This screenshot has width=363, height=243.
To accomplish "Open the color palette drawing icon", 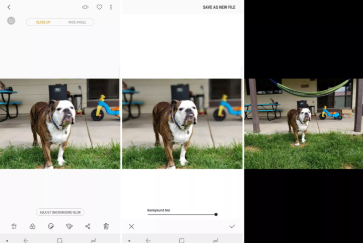I will tap(69, 226).
